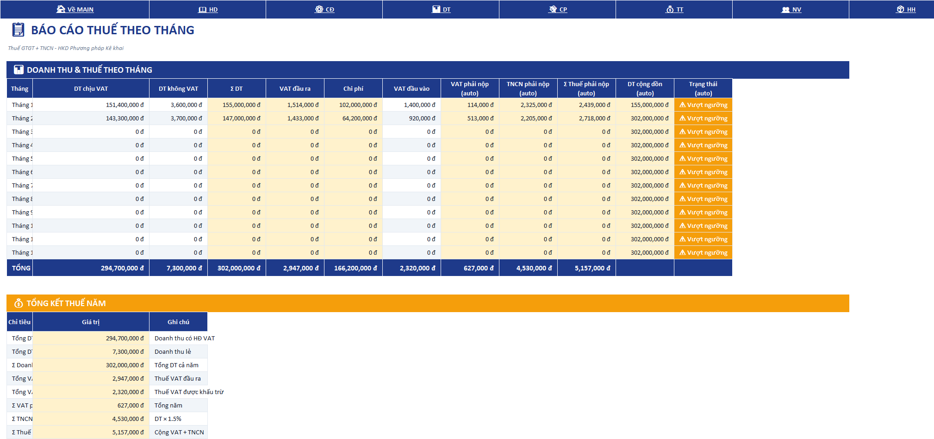Viewport: 934px width, 439px height.
Task: Select the Σ DT column header
Action: click(x=237, y=88)
